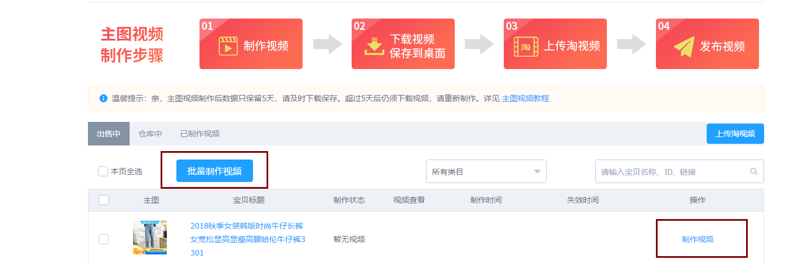
Task: Click the 批量制作视频 button
Action: click(214, 171)
